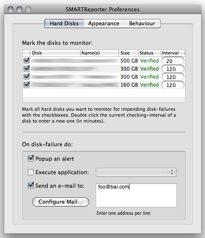Uncheck the 500 GB disk checkbox
Image resolution: width=205 pixels, height=238 pixels.
[x=27, y=60]
